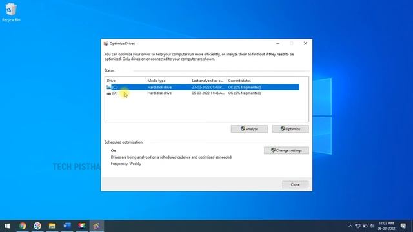Check battery status in system tray

365,226
